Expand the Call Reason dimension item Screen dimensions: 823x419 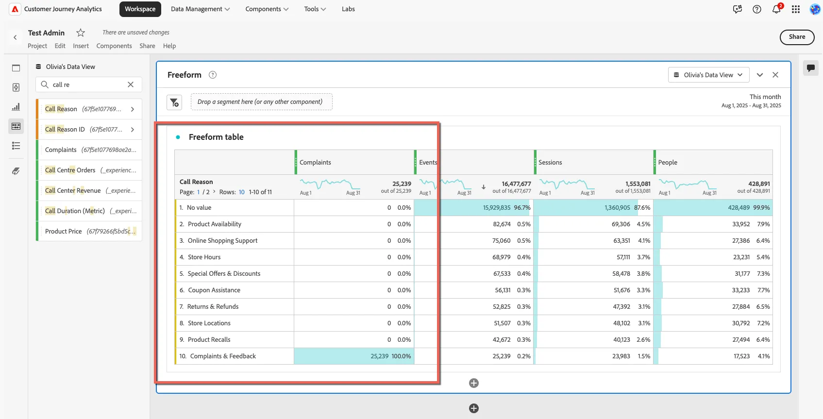click(x=133, y=109)
